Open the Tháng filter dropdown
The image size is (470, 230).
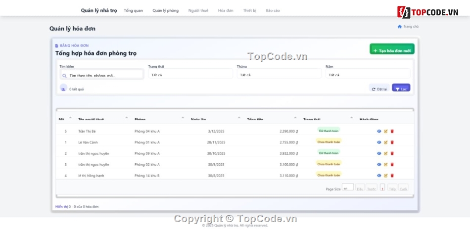(x=279, y=74)
